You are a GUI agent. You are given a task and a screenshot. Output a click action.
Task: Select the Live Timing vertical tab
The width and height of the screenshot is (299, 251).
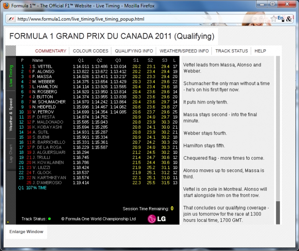point(11,76)
